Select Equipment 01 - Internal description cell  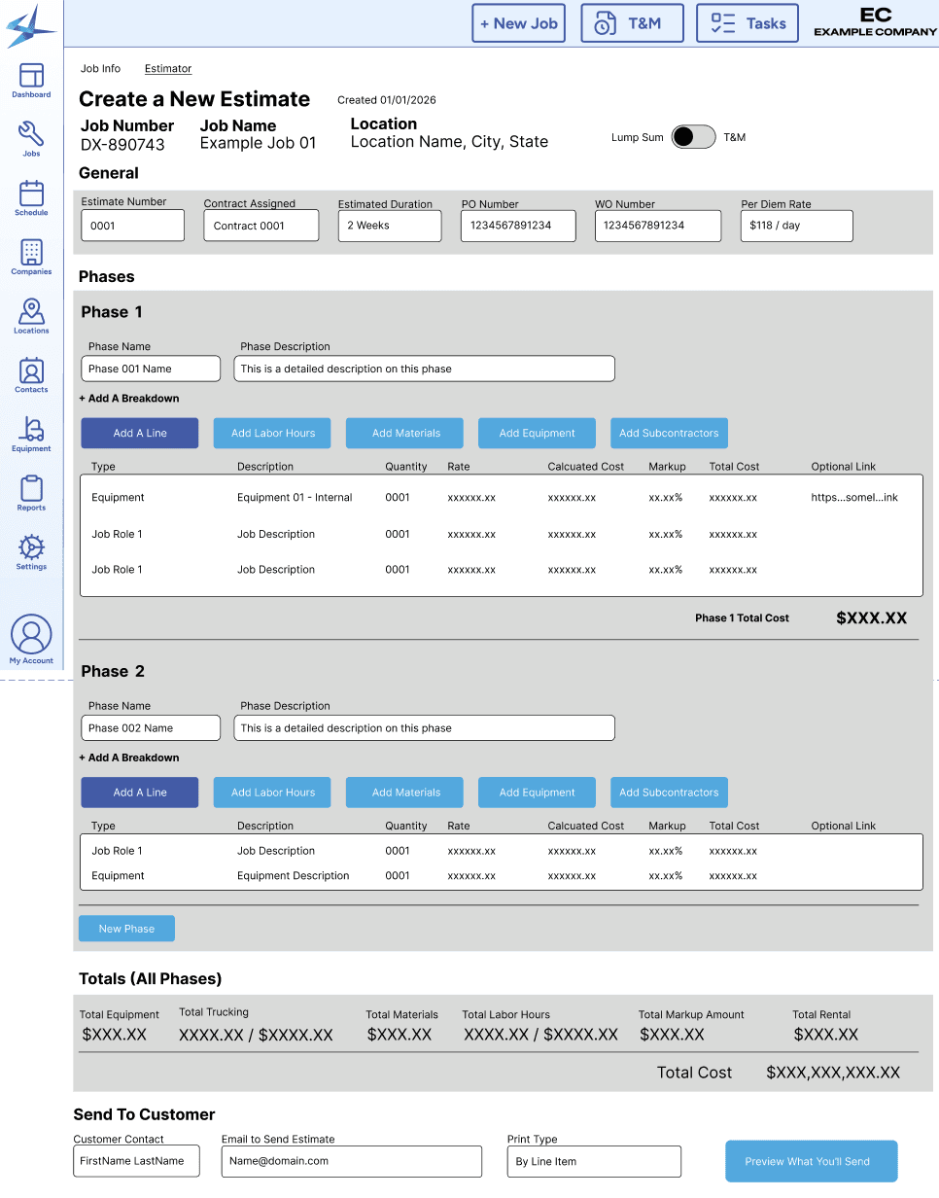[295, 497]
